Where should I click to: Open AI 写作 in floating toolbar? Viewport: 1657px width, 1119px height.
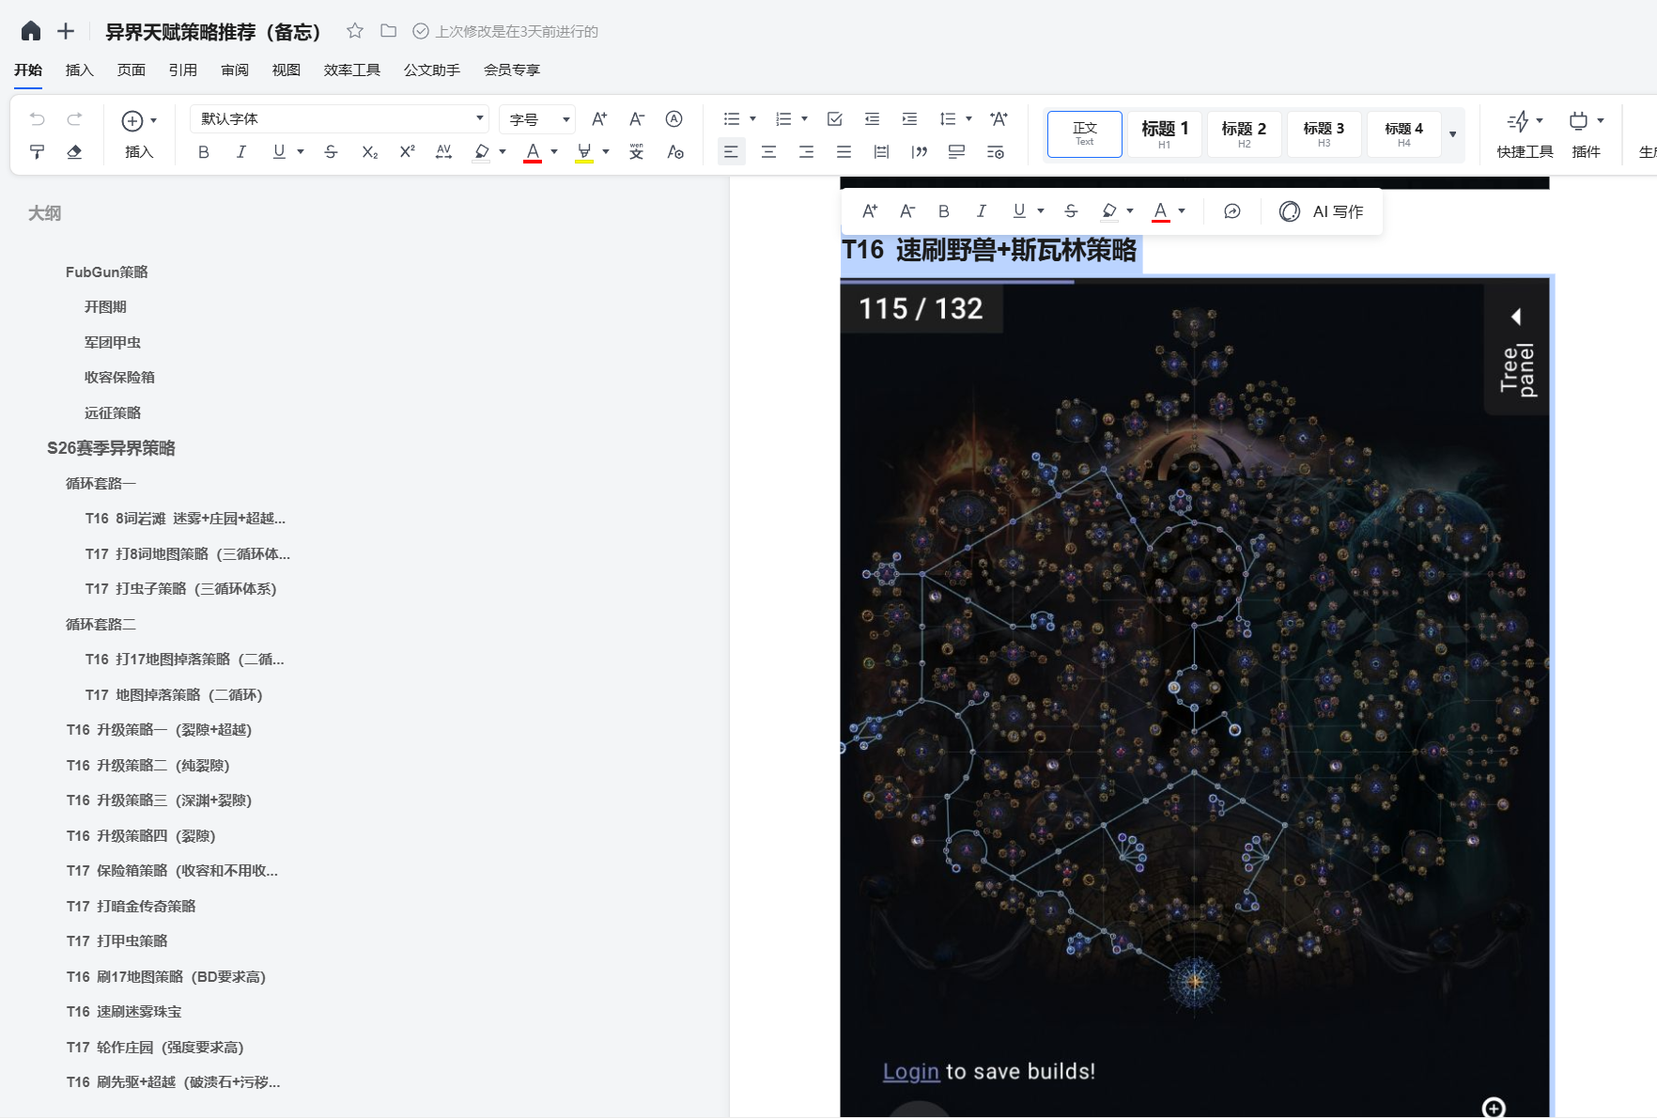click(1322, 211)
